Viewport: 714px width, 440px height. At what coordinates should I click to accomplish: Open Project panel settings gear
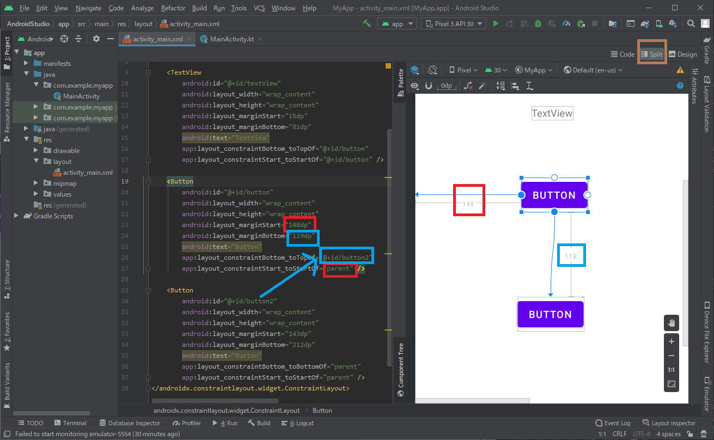[96, 39]
